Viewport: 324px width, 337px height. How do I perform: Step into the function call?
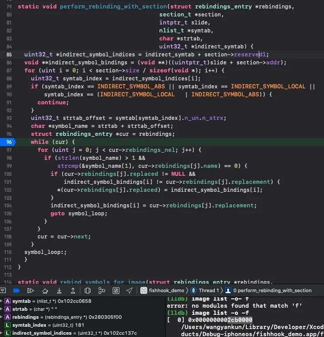[59, 290]
